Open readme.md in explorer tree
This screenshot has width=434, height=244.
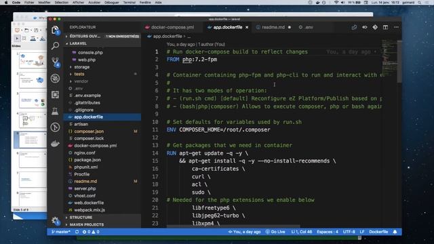(x=85, y=182)
